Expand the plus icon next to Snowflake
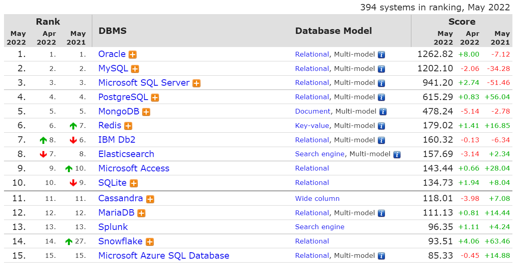The image size is (520, 265). (x=150, y=242)
